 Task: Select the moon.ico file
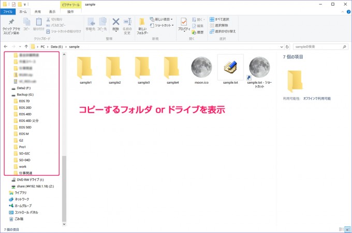coord(201,70)
